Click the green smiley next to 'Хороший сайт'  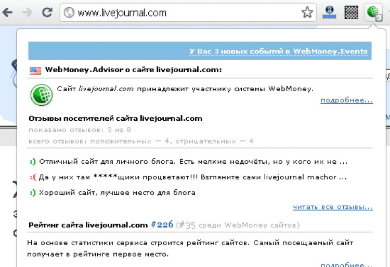click(x=33, y=193)
